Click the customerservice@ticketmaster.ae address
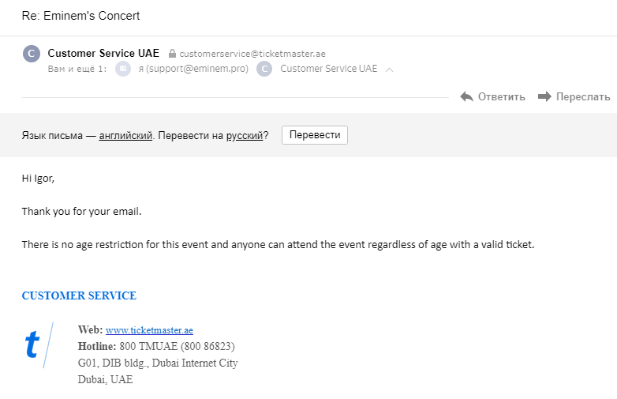617x399 pixels. (x=252, y=54)
